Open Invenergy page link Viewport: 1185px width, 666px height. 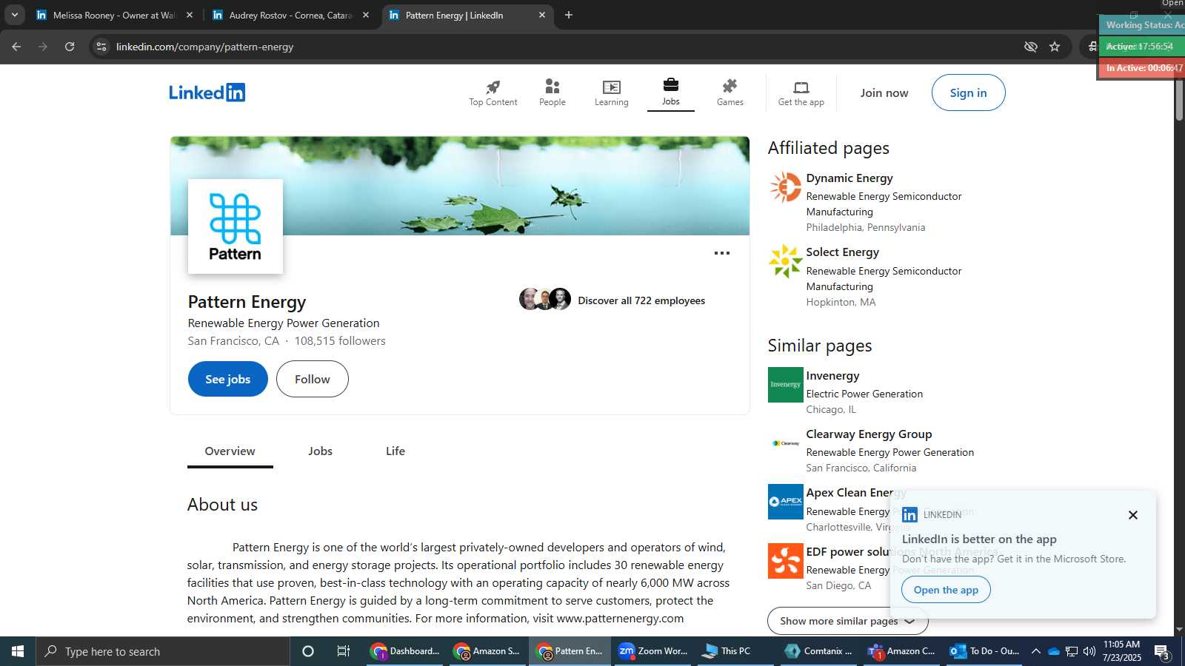(x=832, y=376)
